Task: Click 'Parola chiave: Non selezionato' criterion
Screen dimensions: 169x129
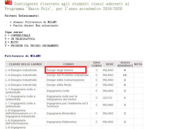Action: point(36,26)
